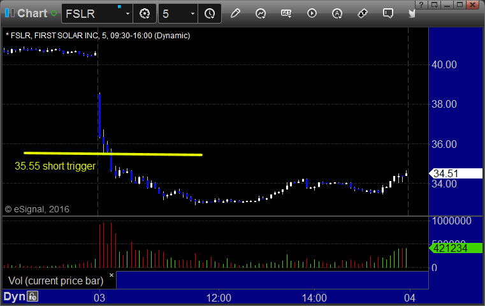
Task: Open the help question mark button
Action: [421, 4]
